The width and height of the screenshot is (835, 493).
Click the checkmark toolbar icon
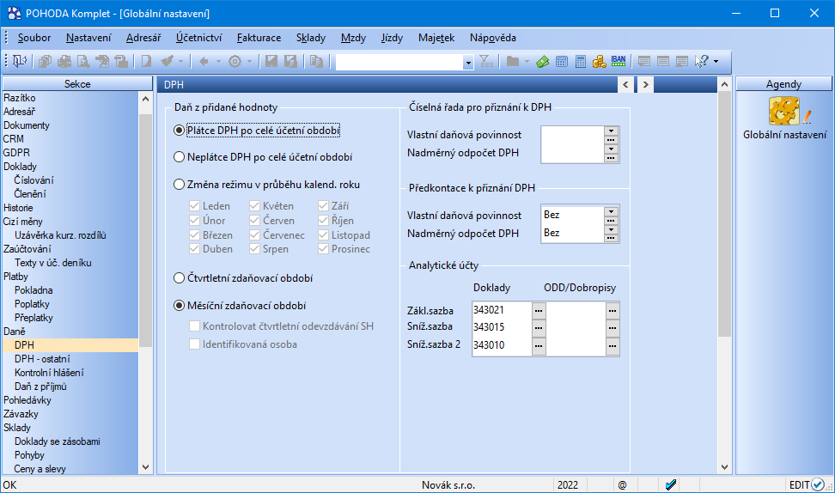[168, 61]
